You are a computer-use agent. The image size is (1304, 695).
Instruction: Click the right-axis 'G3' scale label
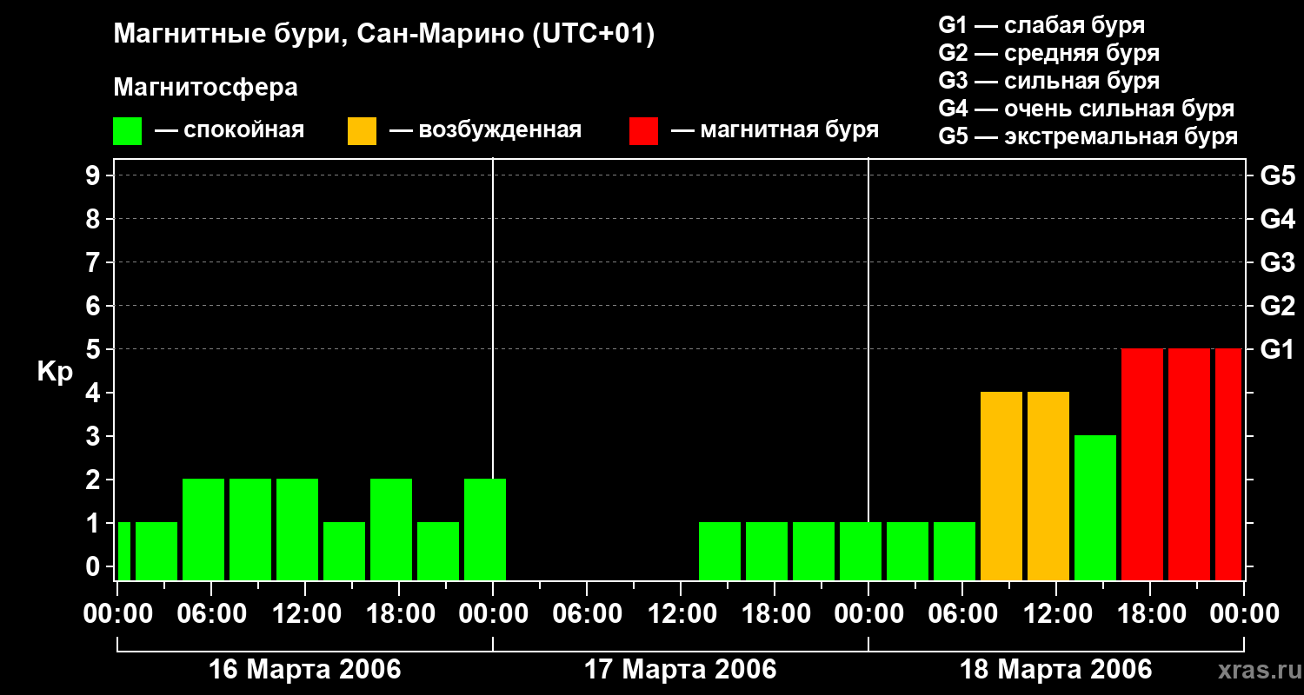tap(1277, 262)
